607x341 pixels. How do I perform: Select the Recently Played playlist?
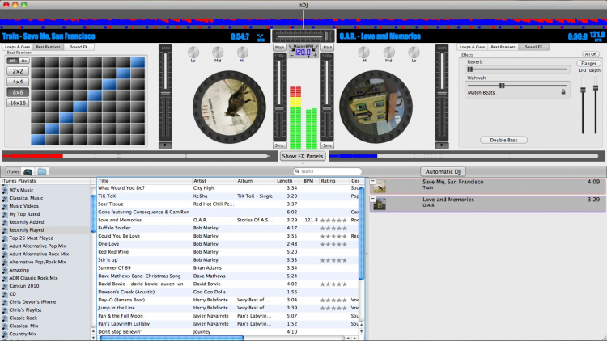(45, 230)
